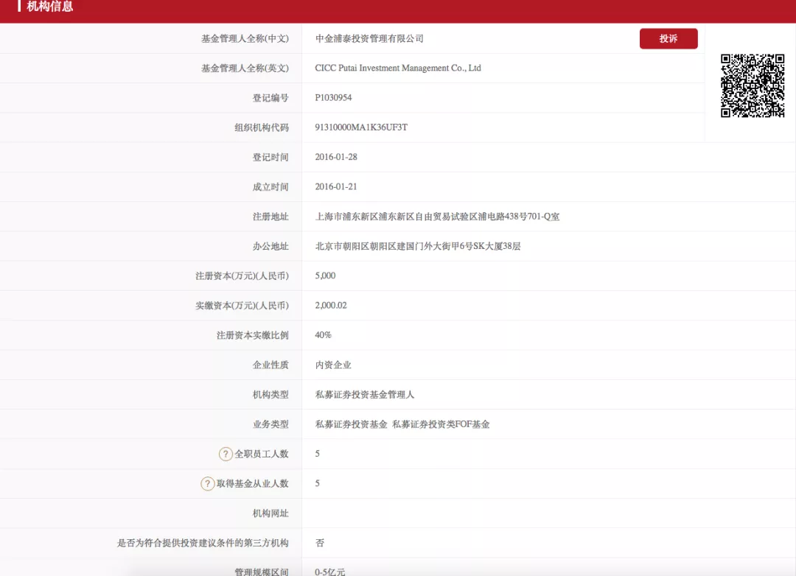Click help icon beside 取得基金从业人数
Viewport: 796px width, 576px height.
click(208, 484)
